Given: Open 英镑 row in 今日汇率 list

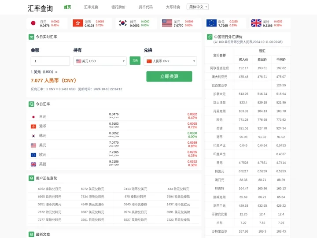Looking at the screenshot, I should [114, 164].
